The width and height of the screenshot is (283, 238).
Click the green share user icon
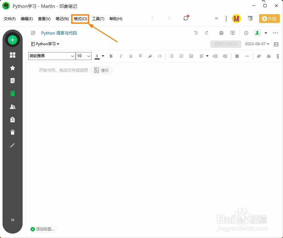pos(257,33)
